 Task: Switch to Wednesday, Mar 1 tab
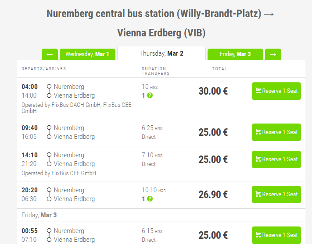pyautogui.click(x=87, y=54)
